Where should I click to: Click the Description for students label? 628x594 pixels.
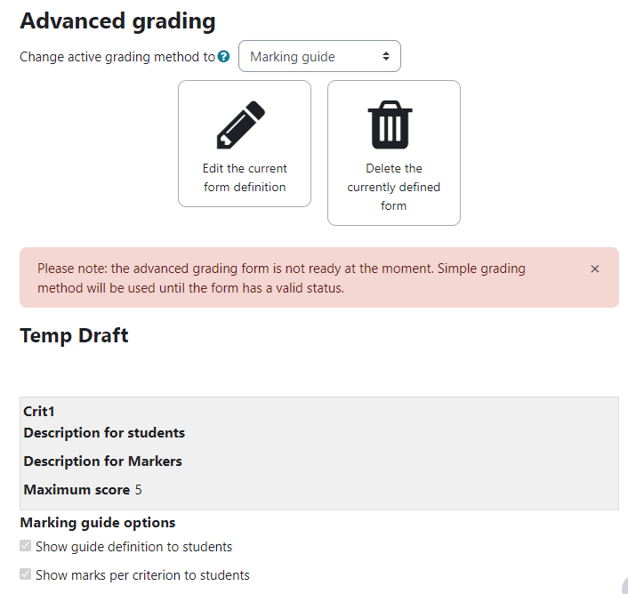tap(104, 433)
